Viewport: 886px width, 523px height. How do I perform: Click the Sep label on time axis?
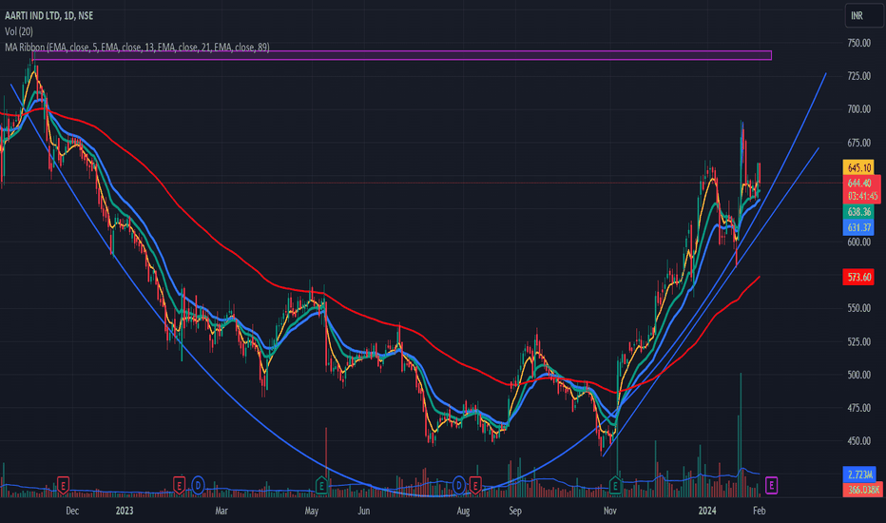coord(514,511)
